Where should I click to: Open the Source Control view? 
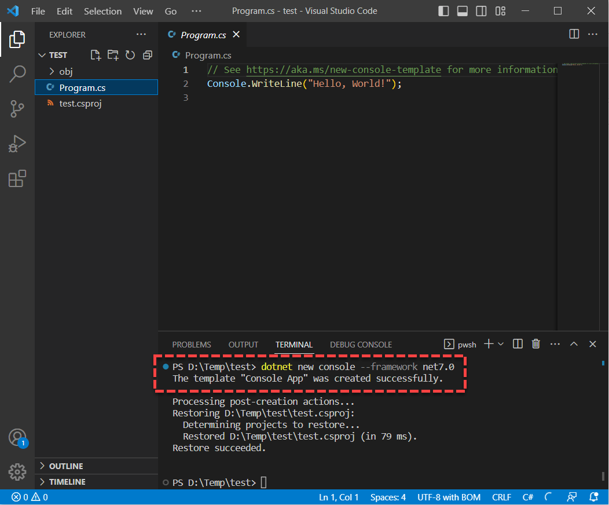[17, 109]
